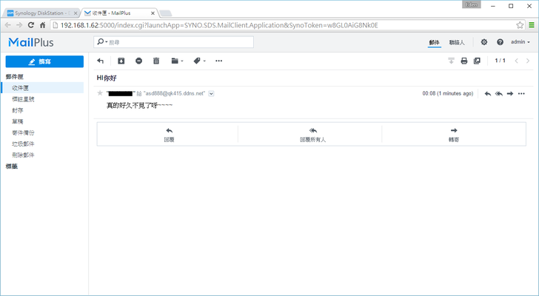Open the label tag dropdown

[x=199, y=61]
